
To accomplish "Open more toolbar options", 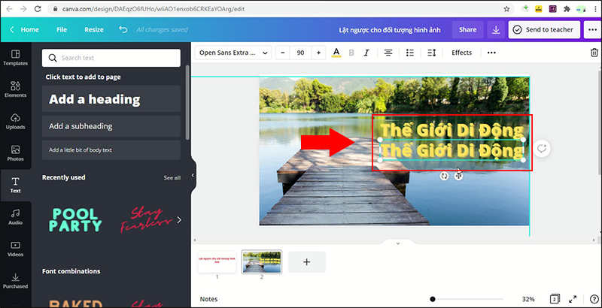I will pos(491,53).
